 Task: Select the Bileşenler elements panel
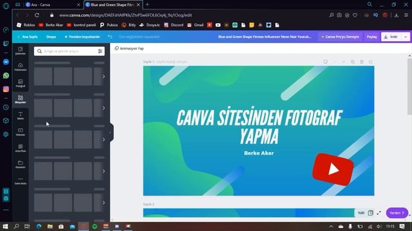pos(20,99)
